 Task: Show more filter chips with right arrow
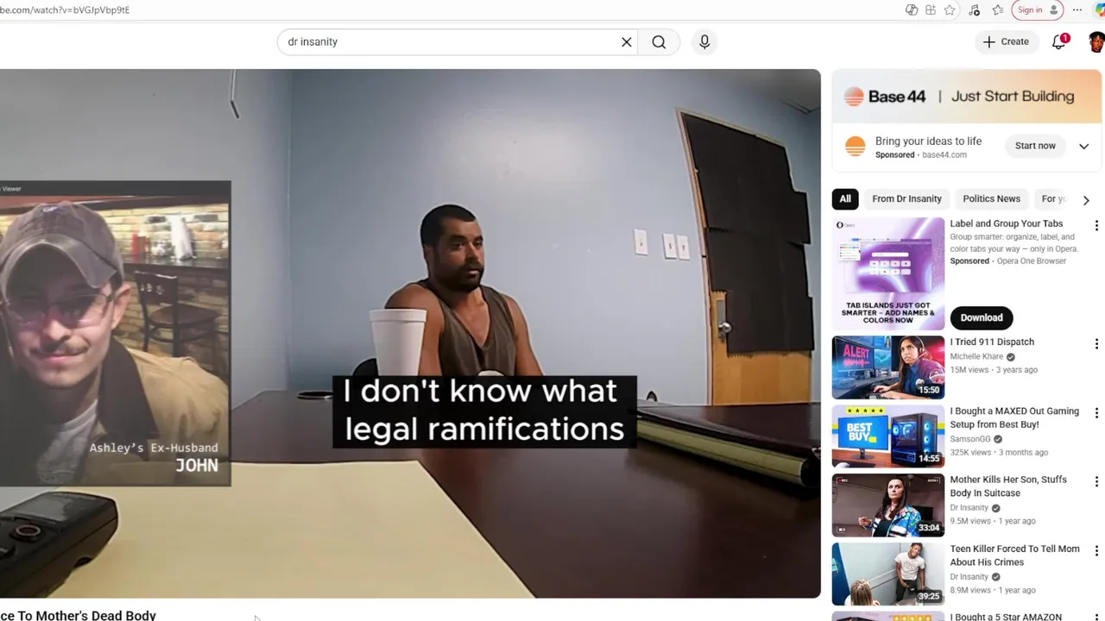[1086, 200]
